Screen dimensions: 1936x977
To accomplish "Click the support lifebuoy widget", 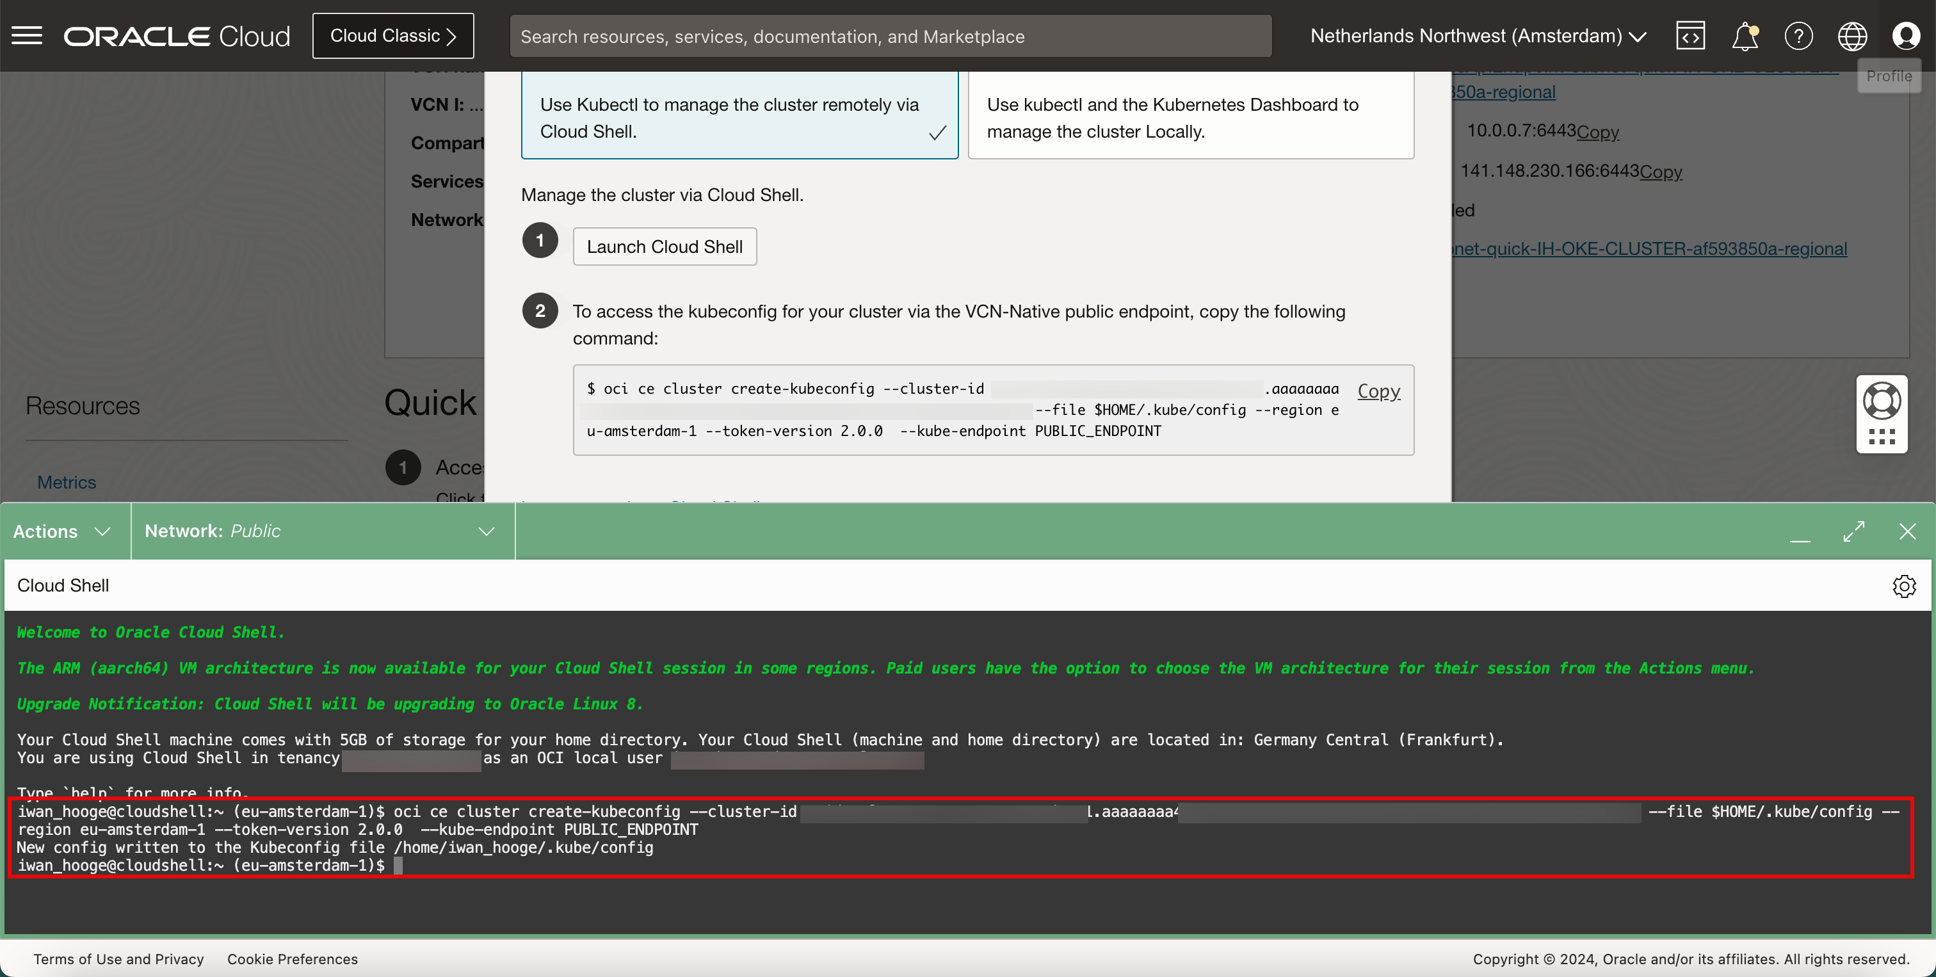I will [1882, 401].
